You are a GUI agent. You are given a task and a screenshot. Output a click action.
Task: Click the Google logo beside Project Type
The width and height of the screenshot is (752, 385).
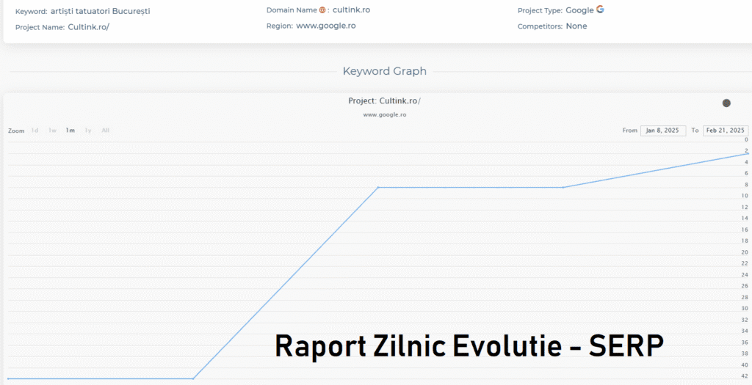(x=600, y=10)
